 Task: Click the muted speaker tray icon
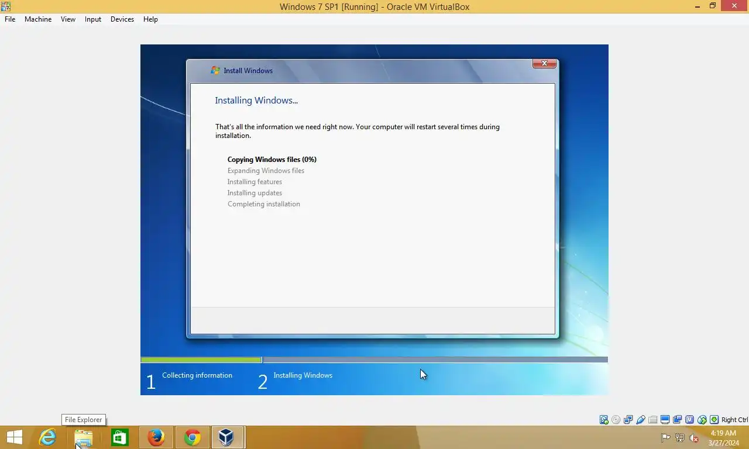[695, 437]
